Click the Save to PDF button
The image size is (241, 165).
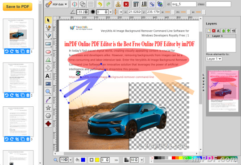[x=17, y=7]
